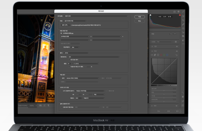
Task: Toggle the don't enlarge checkbox
Action: pos(107,91)
